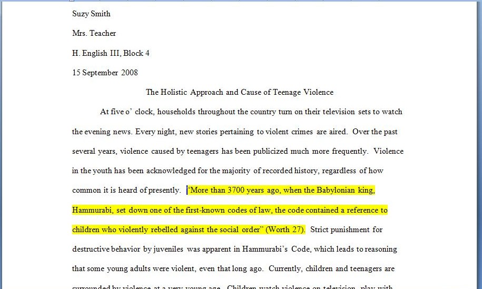This screenshot has width=482, height=289.
Task: Click the word Currently near the paragraph end
Action: [285, 268]
